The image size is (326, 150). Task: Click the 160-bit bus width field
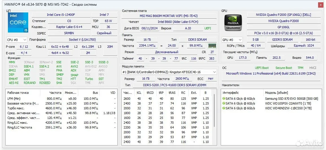[x=310, y=40]
